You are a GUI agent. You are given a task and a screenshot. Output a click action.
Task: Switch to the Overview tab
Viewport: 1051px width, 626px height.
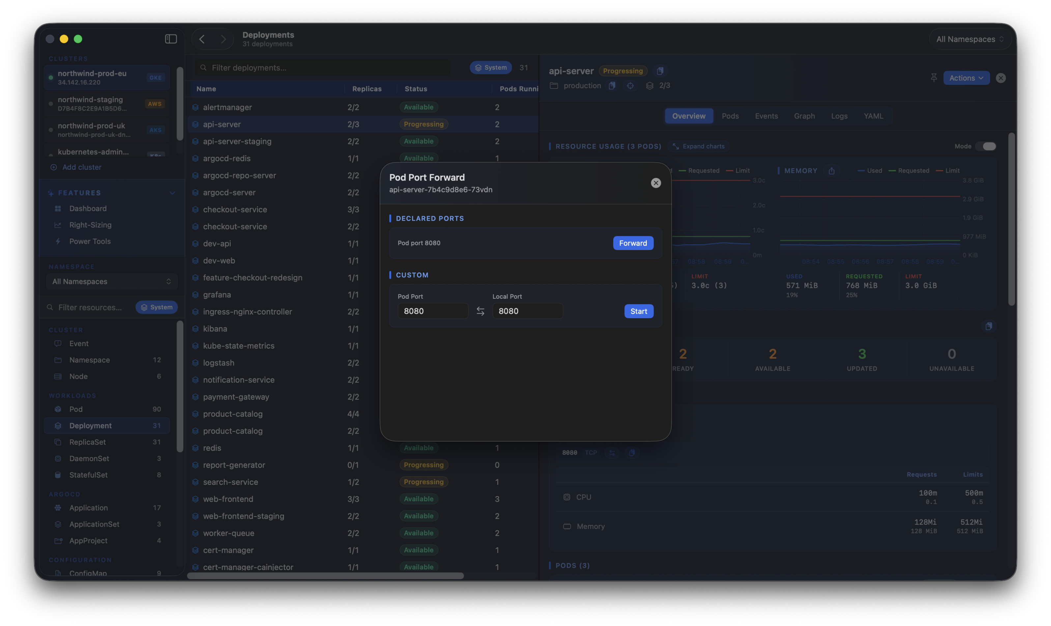[x=689, y=116]
